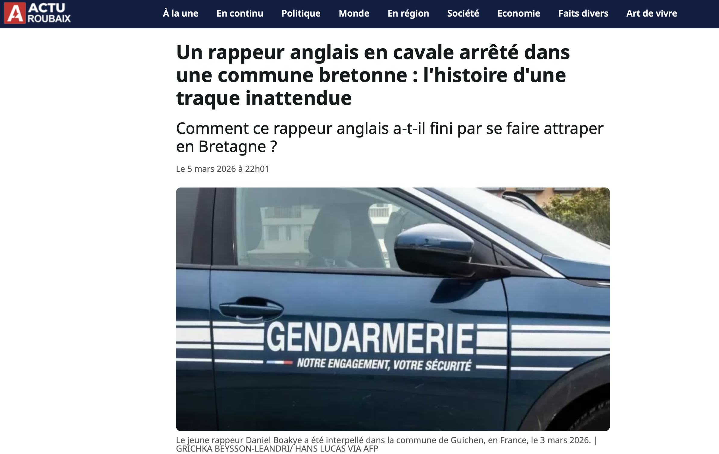This screenshot has height=454, width=719.
Task: Click the car door handle in photo
Action: pyautogui.click(x=251, y=308)
